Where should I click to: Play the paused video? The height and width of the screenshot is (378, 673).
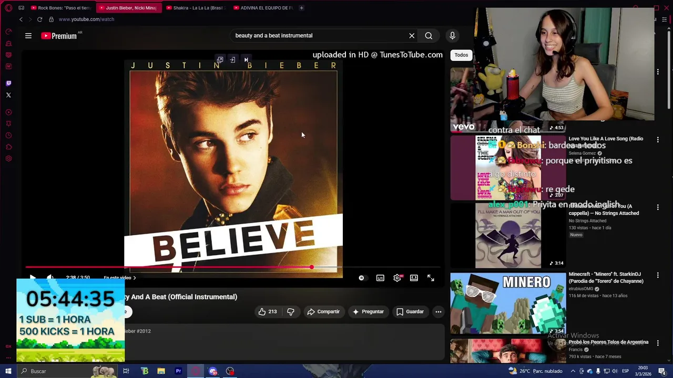33,278
